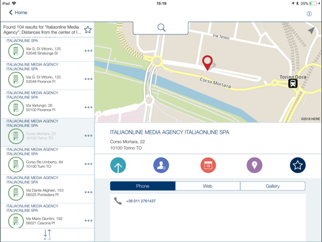Select the Phone tab
Viewport: 322px width, 242px height.
click(143, 186)
